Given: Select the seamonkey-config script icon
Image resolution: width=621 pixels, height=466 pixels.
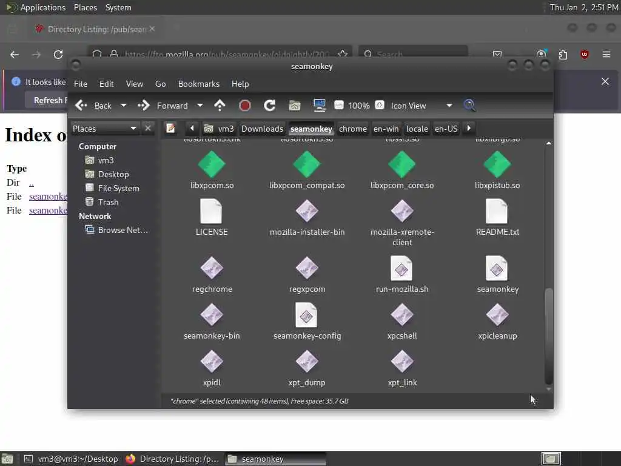Looking at the screenshot, I should coord(306,315).
